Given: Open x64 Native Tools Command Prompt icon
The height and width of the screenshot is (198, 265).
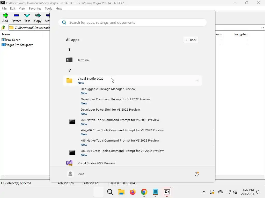Looking at the screenshot, I should 72,122.
